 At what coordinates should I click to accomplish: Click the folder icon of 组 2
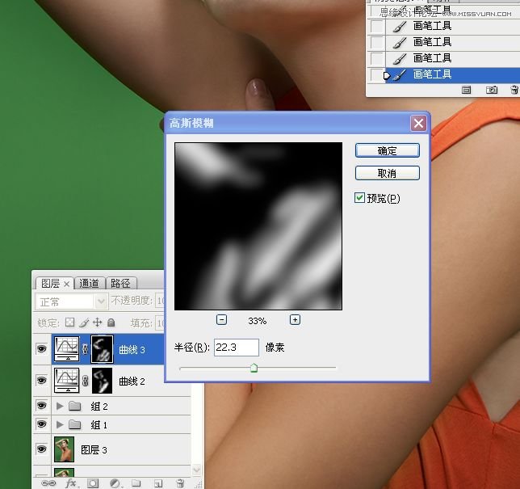point(75,406)
